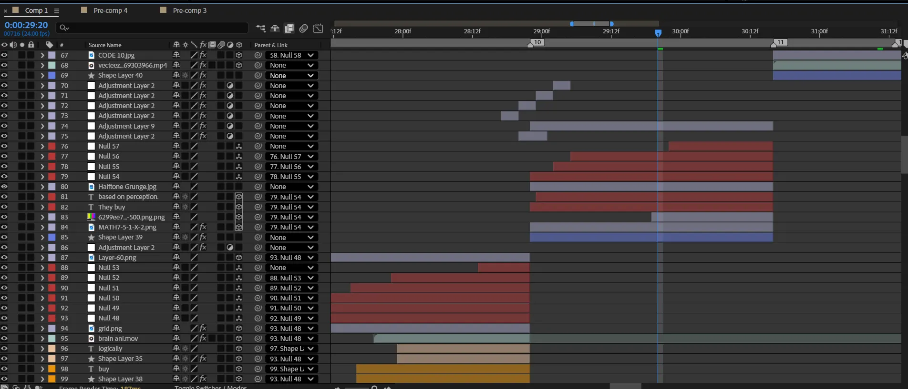Image resolution: width=908 pixels, height=389 pixels.
Task: Open parent dropdown of They buy layer
Action: (x=291, y=207)
